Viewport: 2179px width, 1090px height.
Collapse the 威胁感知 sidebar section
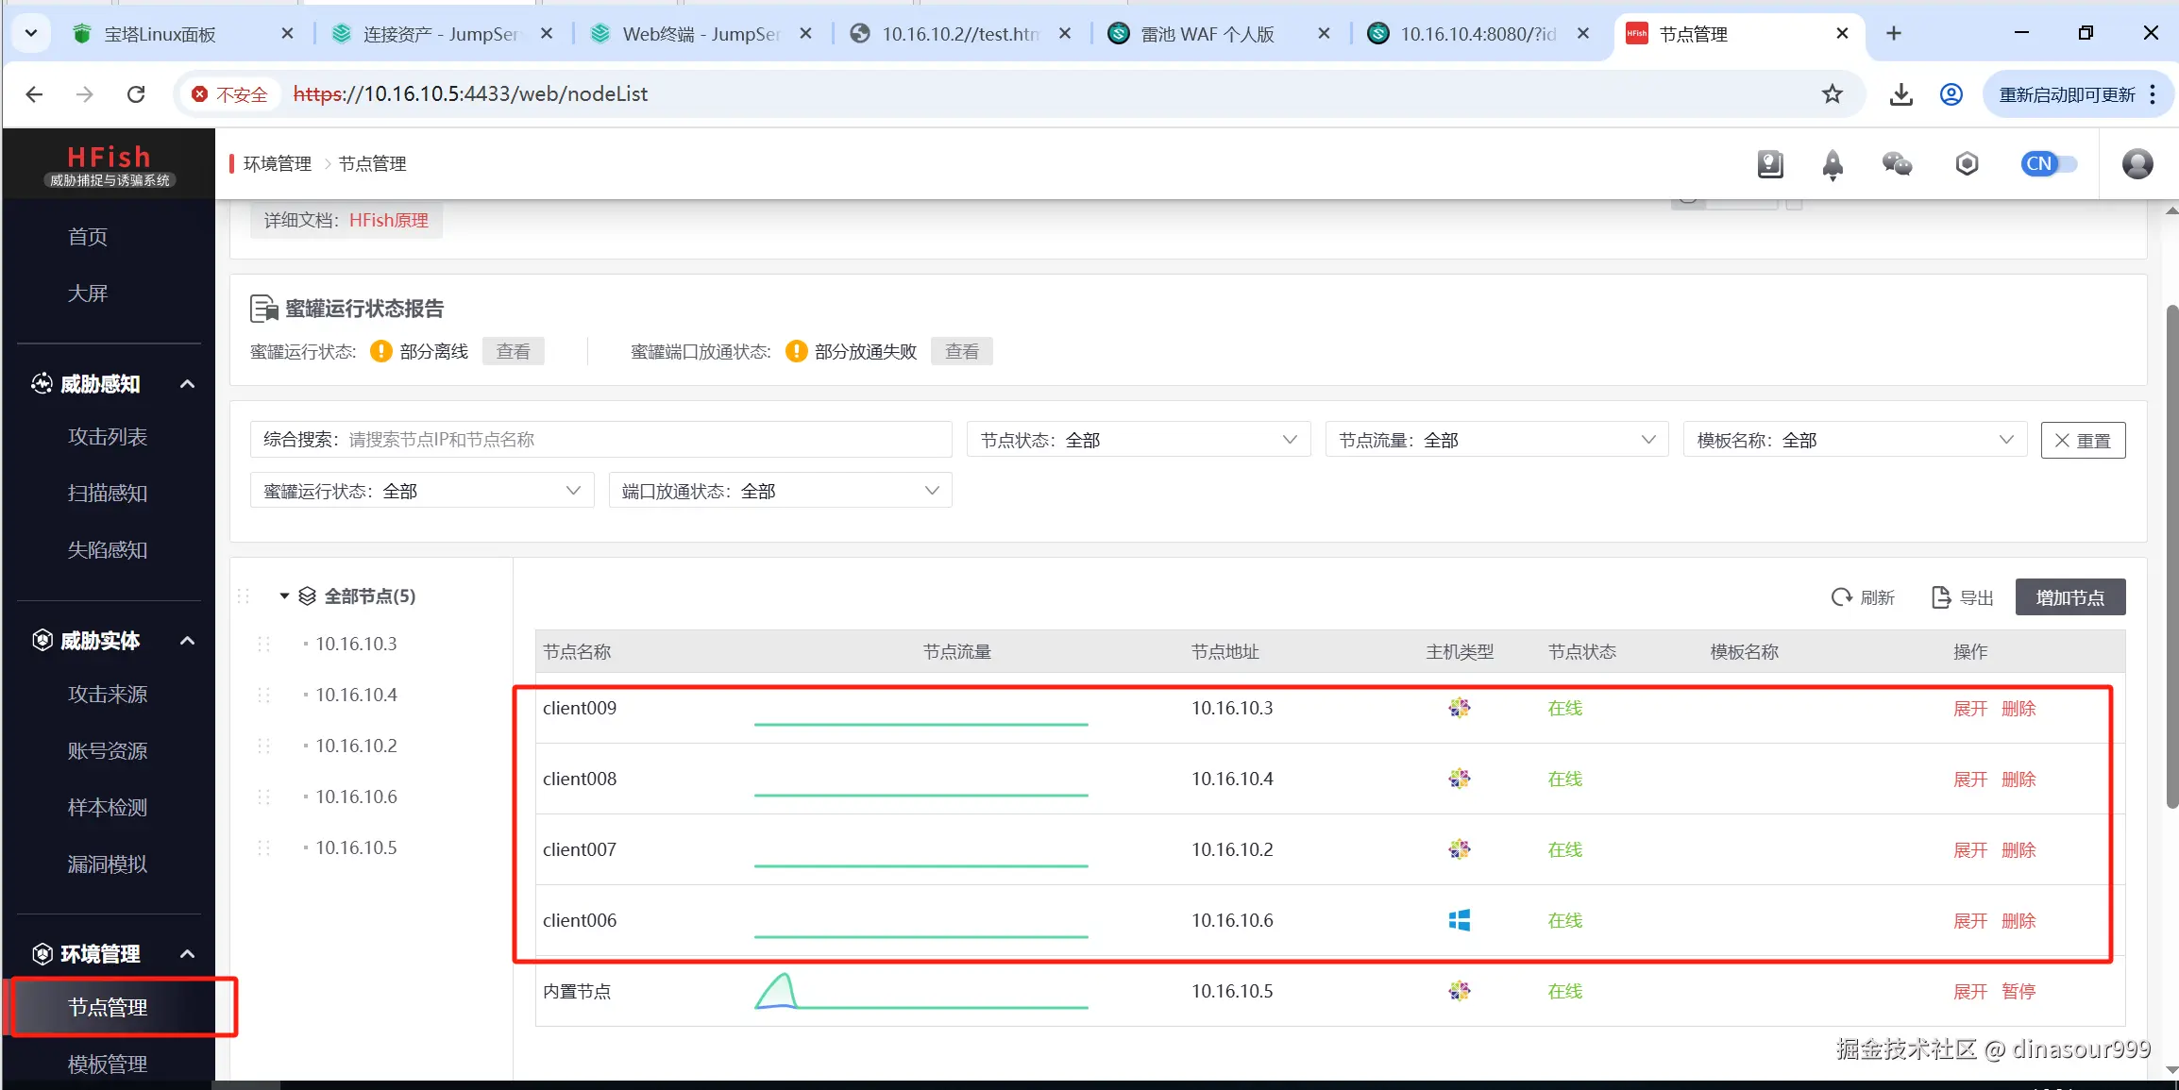(187, 384)
